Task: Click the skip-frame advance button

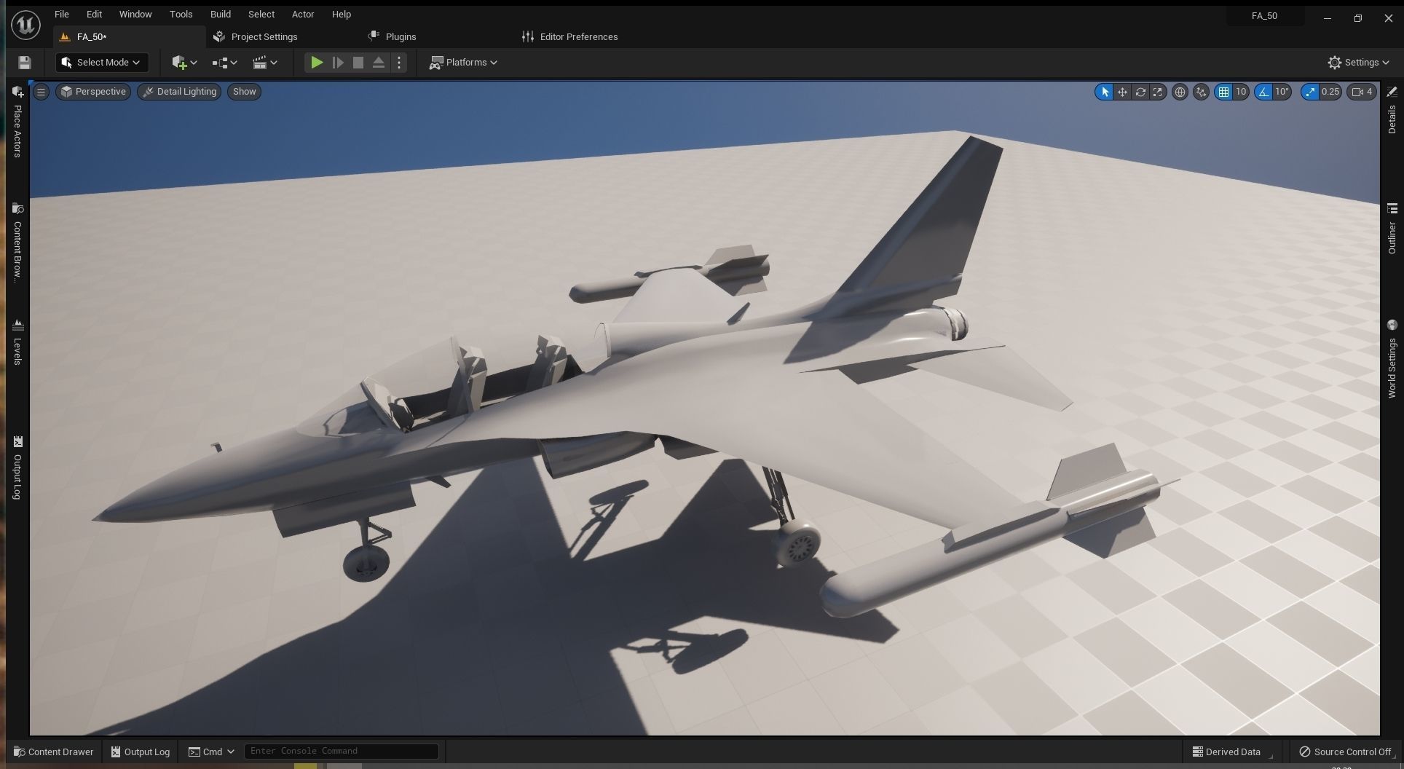Action: tap(337, 63)
